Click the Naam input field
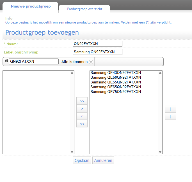192x182 pixels. coord(97,44)
